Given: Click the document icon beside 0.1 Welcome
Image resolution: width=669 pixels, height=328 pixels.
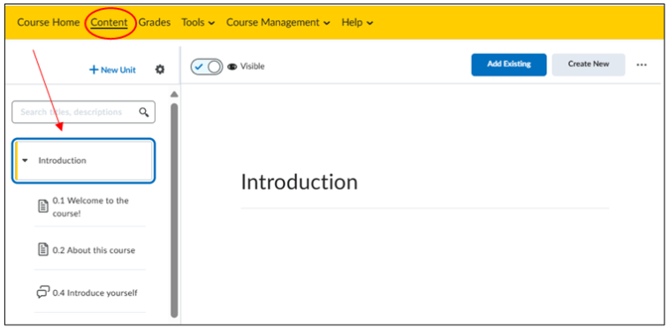Looking at the screenshot, I should (42, 206).
